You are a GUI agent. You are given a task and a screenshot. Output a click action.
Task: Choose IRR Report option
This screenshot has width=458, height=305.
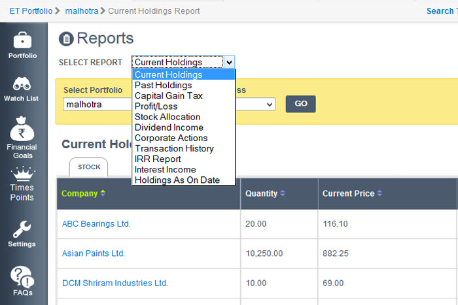tap(184, 159)
